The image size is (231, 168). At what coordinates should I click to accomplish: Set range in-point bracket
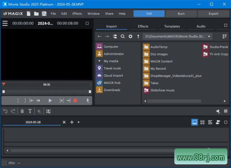(x=18, y=100)
